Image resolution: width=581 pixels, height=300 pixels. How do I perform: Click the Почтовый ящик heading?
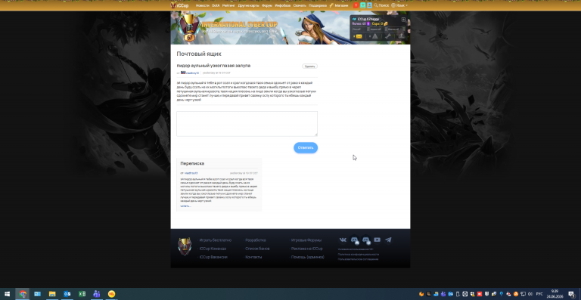199,54
